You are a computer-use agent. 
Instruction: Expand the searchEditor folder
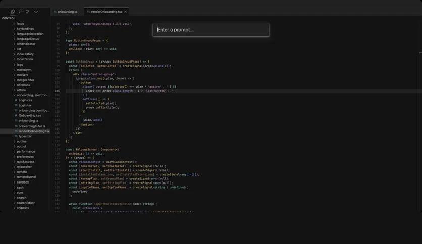coord(26,202)
